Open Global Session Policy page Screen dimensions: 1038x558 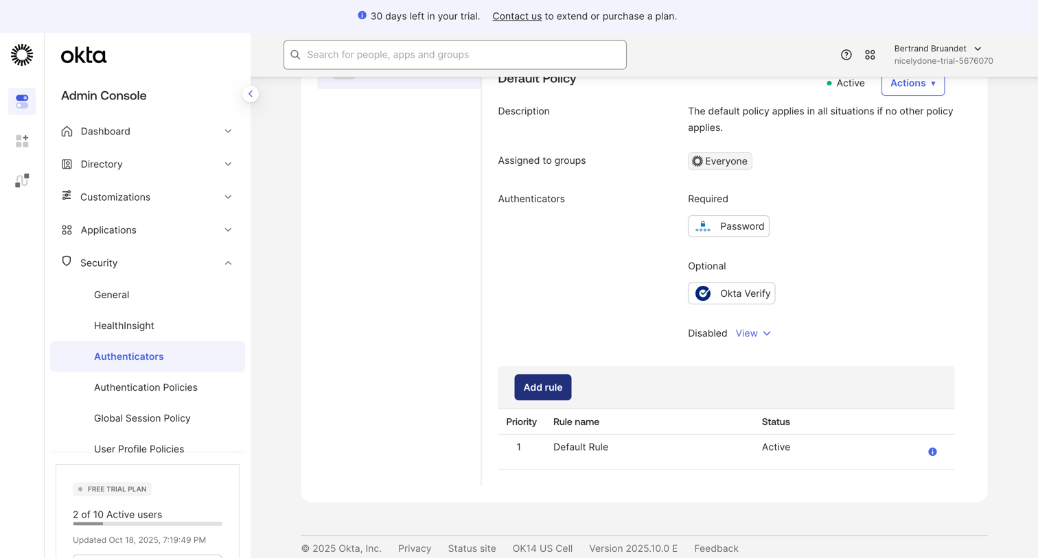(142, 418)
